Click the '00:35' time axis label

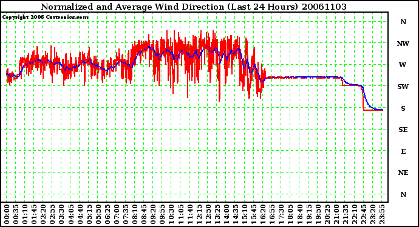coord(16,214)
